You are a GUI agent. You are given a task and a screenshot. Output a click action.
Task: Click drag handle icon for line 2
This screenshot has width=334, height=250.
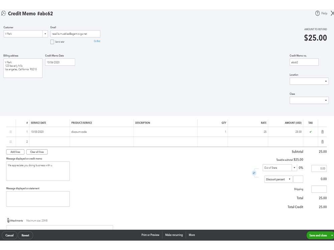(11, 142)
